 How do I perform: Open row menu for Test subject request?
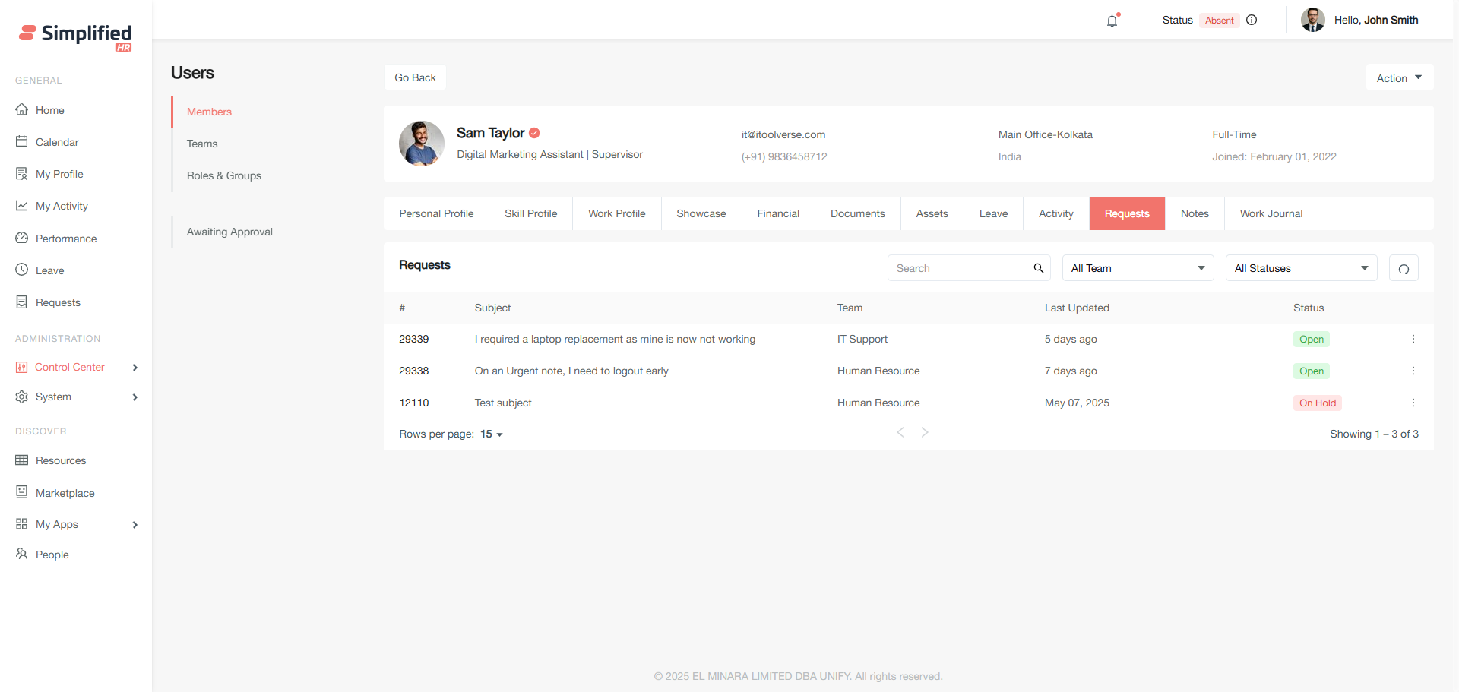tap(1413, 403)
